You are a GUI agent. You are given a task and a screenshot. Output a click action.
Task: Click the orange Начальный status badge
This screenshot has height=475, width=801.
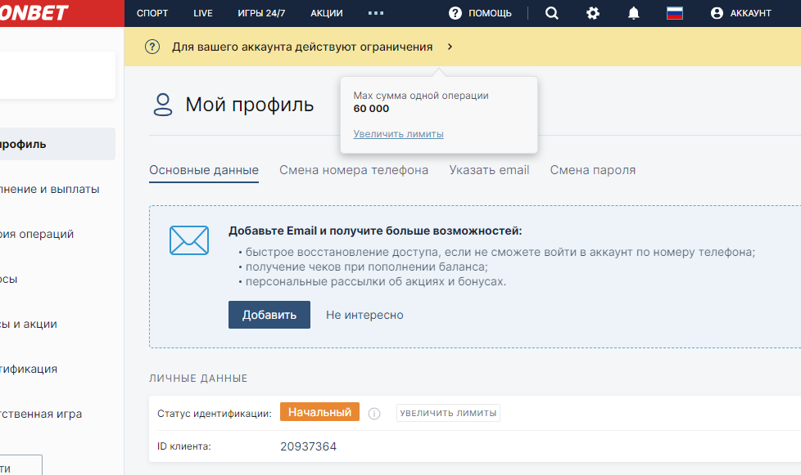pos(319,412)
